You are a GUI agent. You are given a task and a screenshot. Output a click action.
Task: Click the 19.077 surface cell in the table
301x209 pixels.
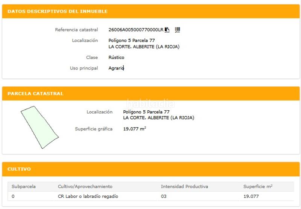[251, 196]
